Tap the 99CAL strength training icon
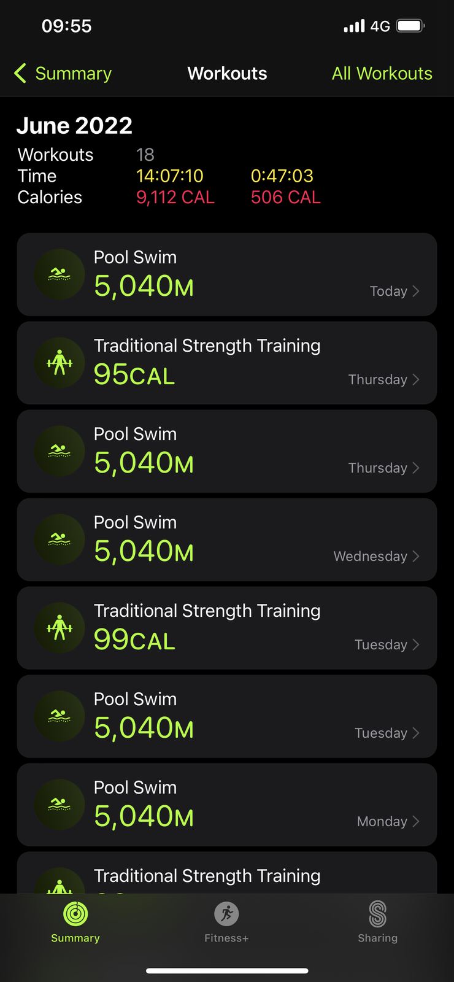Image resolution: width=454 pixels, height=982 pixels. pos(60,628)
